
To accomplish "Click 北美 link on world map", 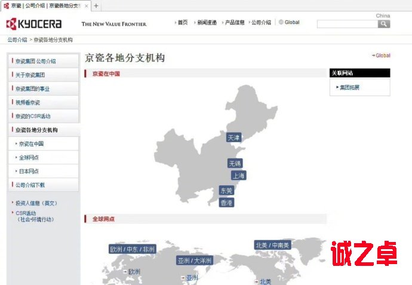I will click(x=265, y=281).
